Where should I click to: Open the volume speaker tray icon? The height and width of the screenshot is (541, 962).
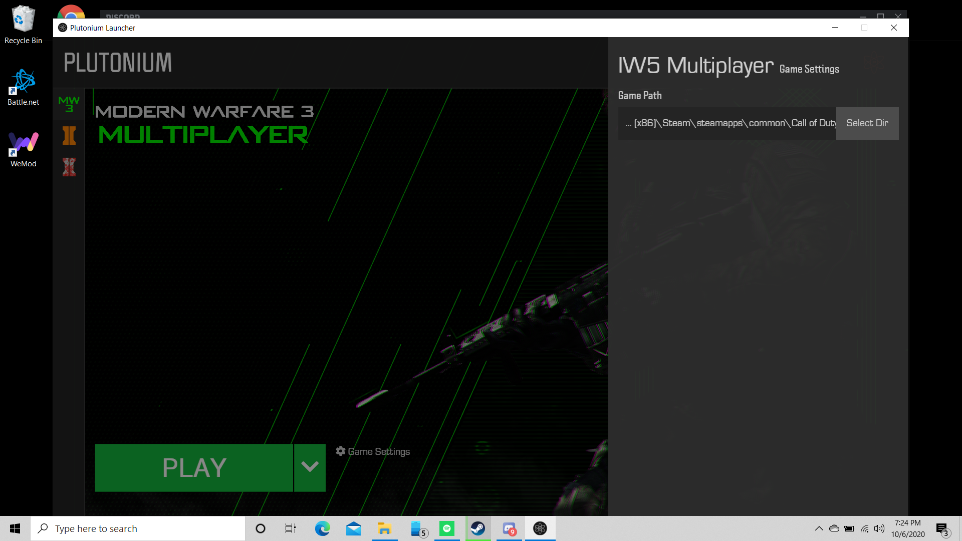point(879,528)
